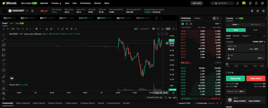Click the app download icon in header

(x=250, y=3)
